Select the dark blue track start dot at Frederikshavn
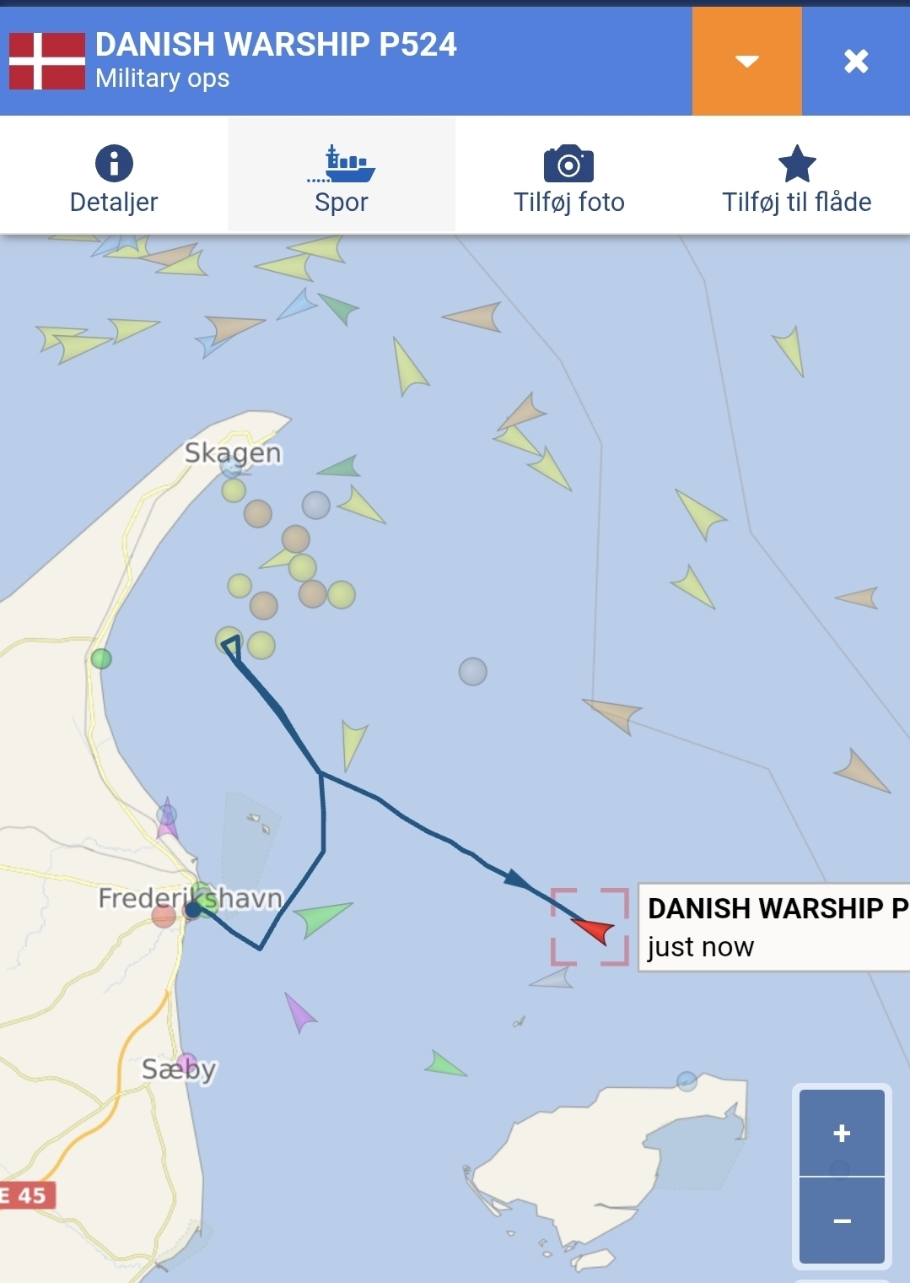The image size is (910, 1283). [193, 910]
